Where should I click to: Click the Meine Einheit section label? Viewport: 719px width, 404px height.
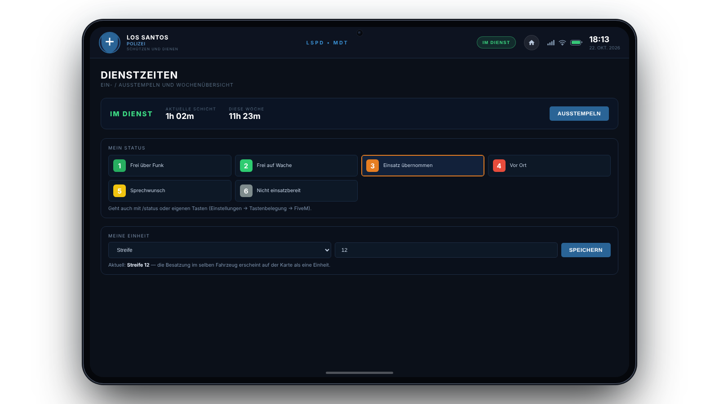tap(129, 236)
